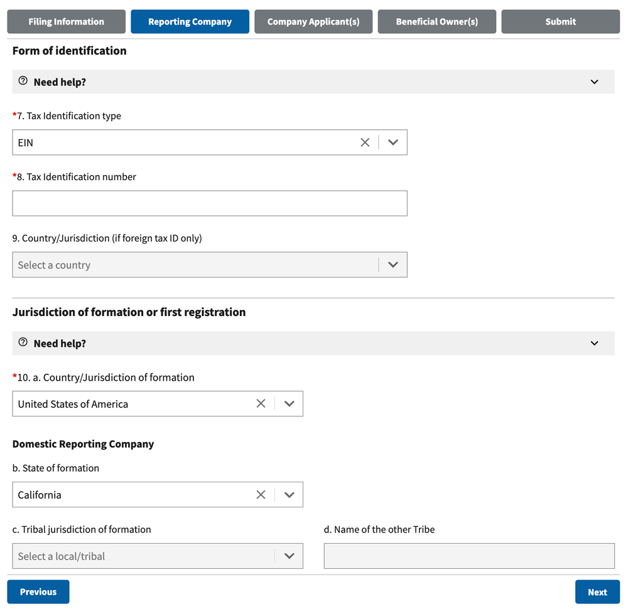Screen dimensions: 628x609
Task: Click the Previous button
Action: [38, 591]
